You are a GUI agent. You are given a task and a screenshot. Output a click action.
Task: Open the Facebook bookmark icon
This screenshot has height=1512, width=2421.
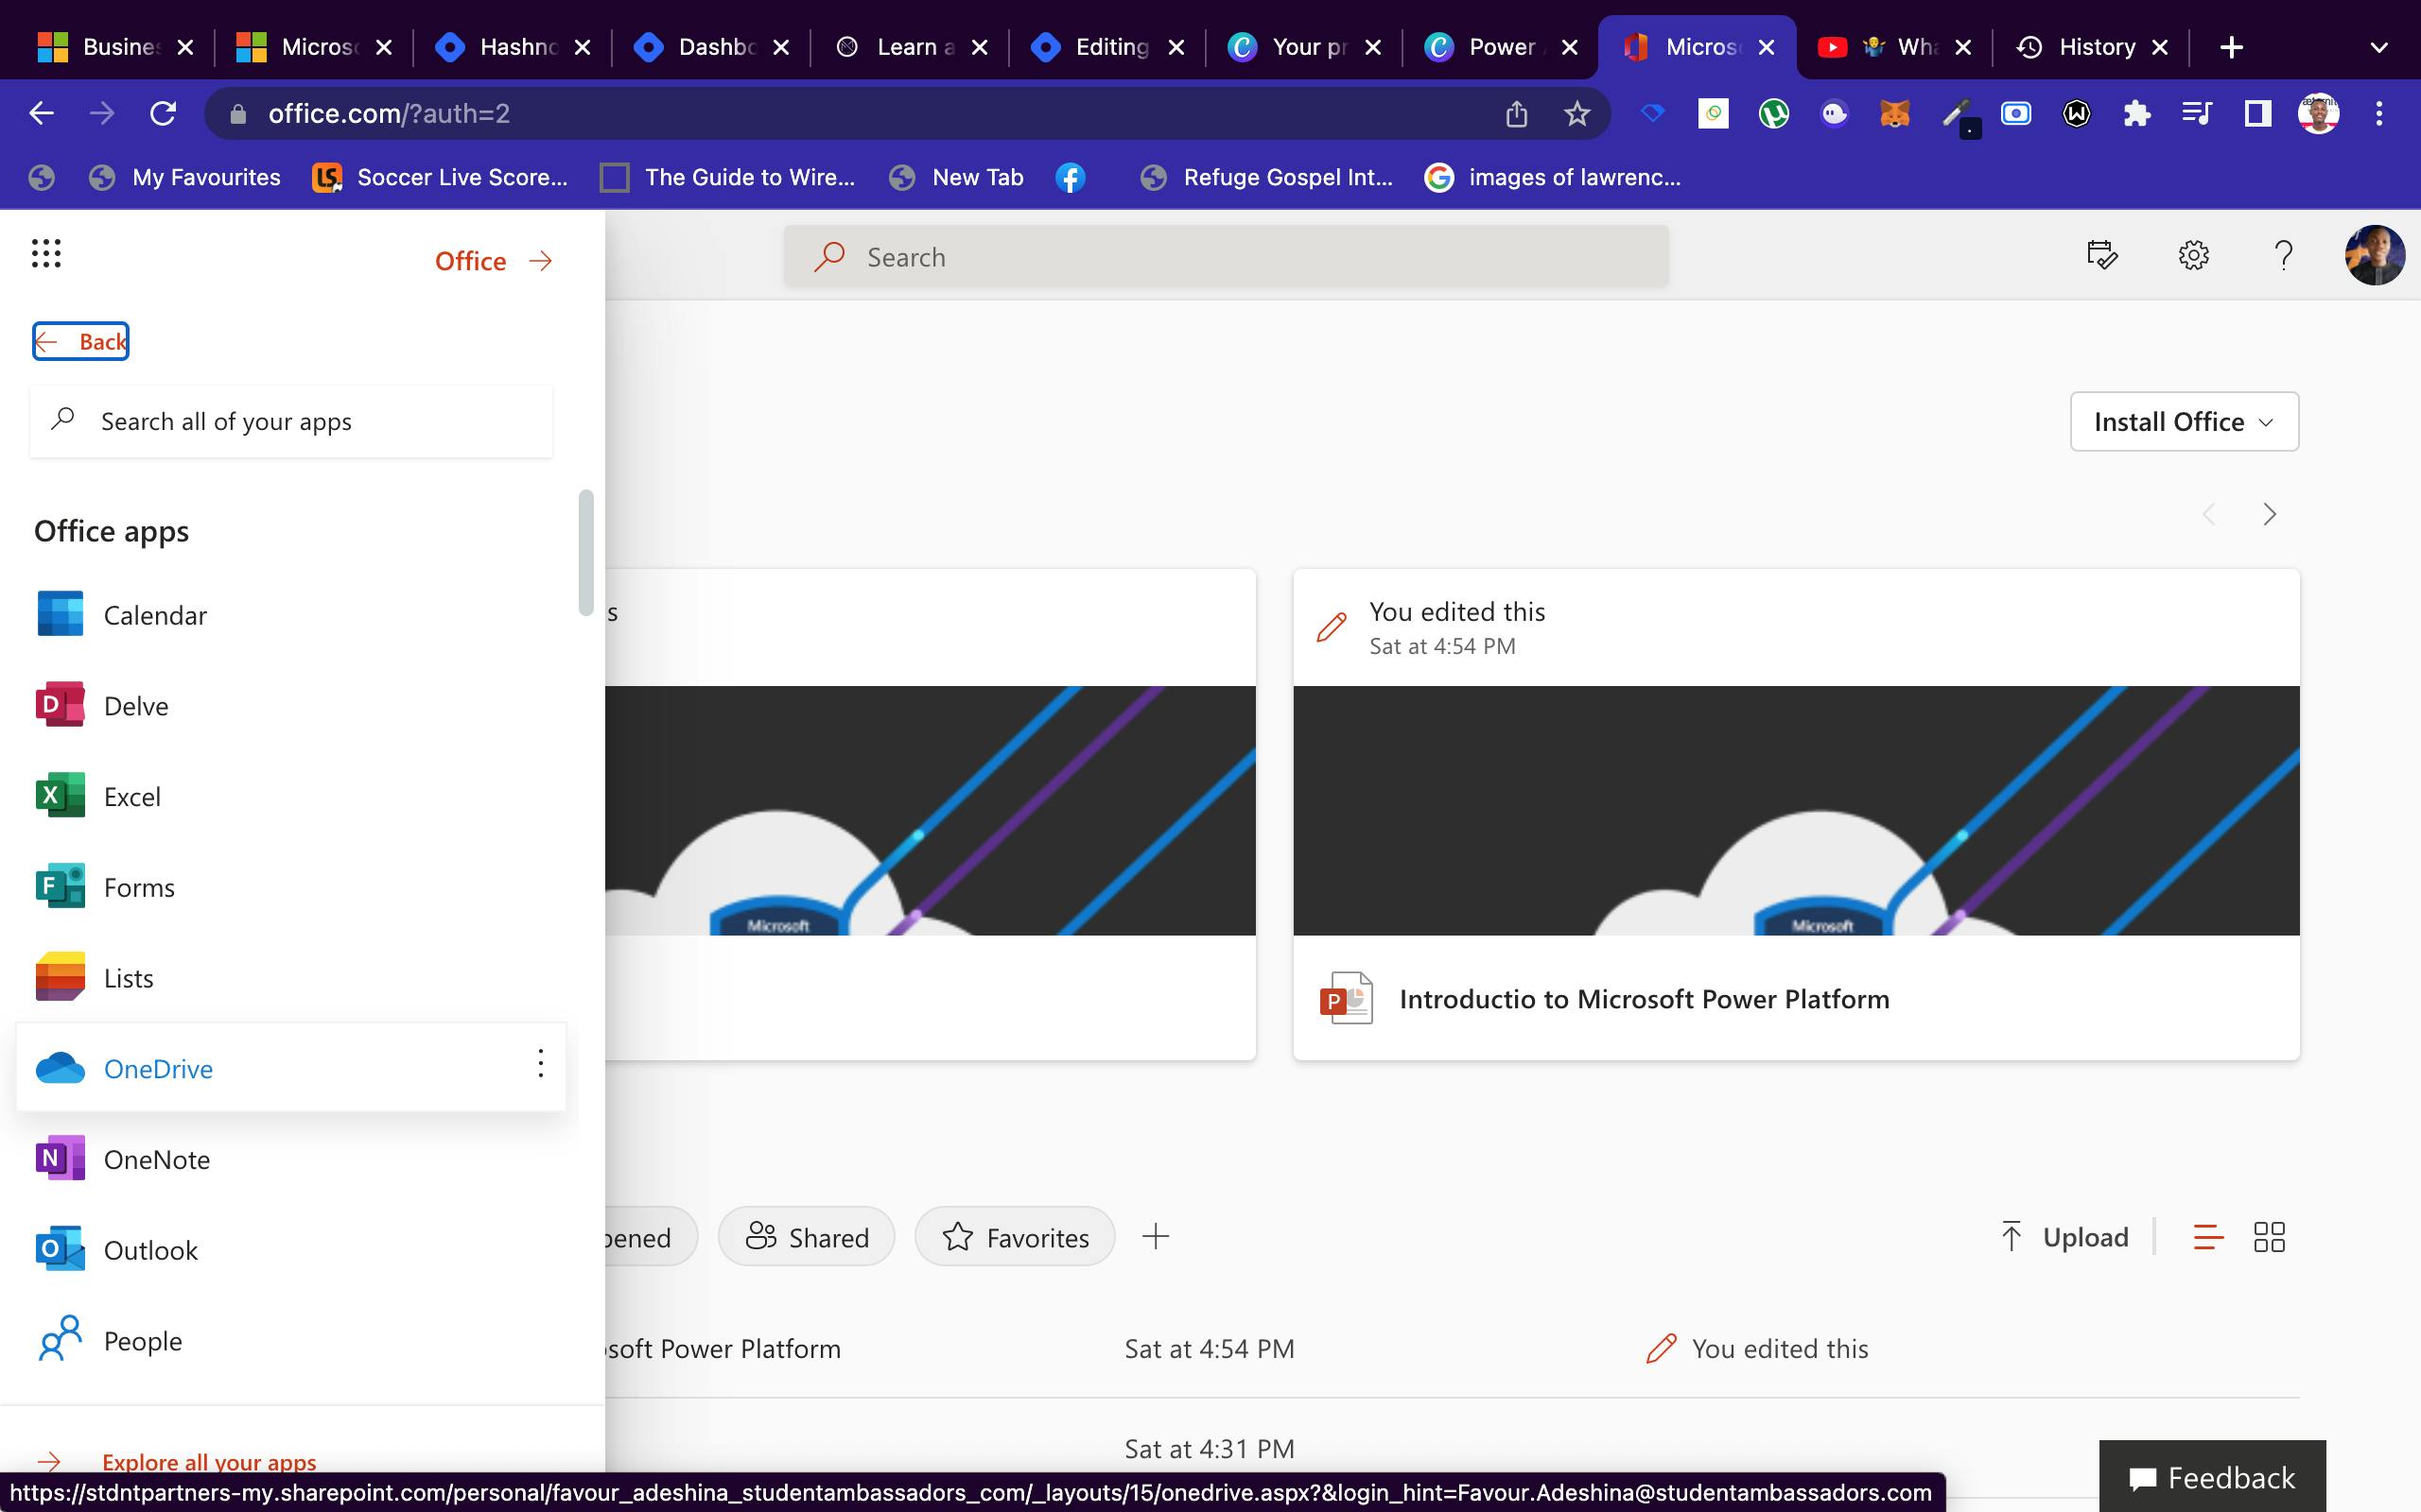pyautogui.click(x=1070, y=177)
